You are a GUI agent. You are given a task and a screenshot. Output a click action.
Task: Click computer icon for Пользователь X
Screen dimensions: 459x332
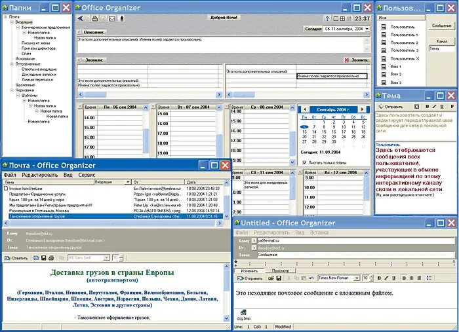(x=384, y=59)
